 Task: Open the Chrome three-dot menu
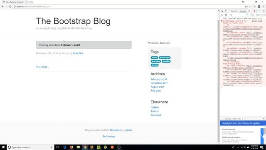tap(264, 7)
